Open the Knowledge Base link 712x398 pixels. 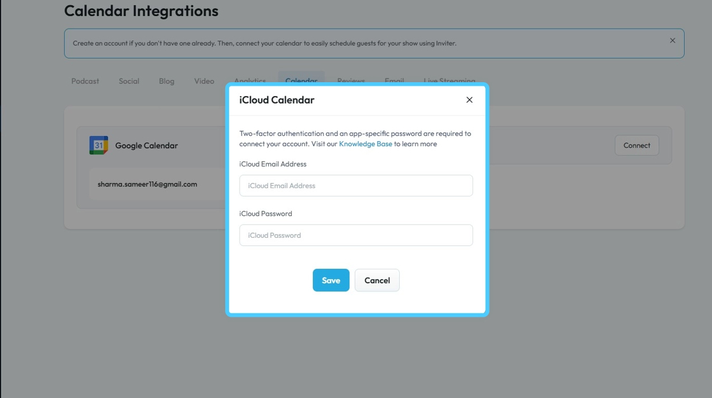point(366,144)
